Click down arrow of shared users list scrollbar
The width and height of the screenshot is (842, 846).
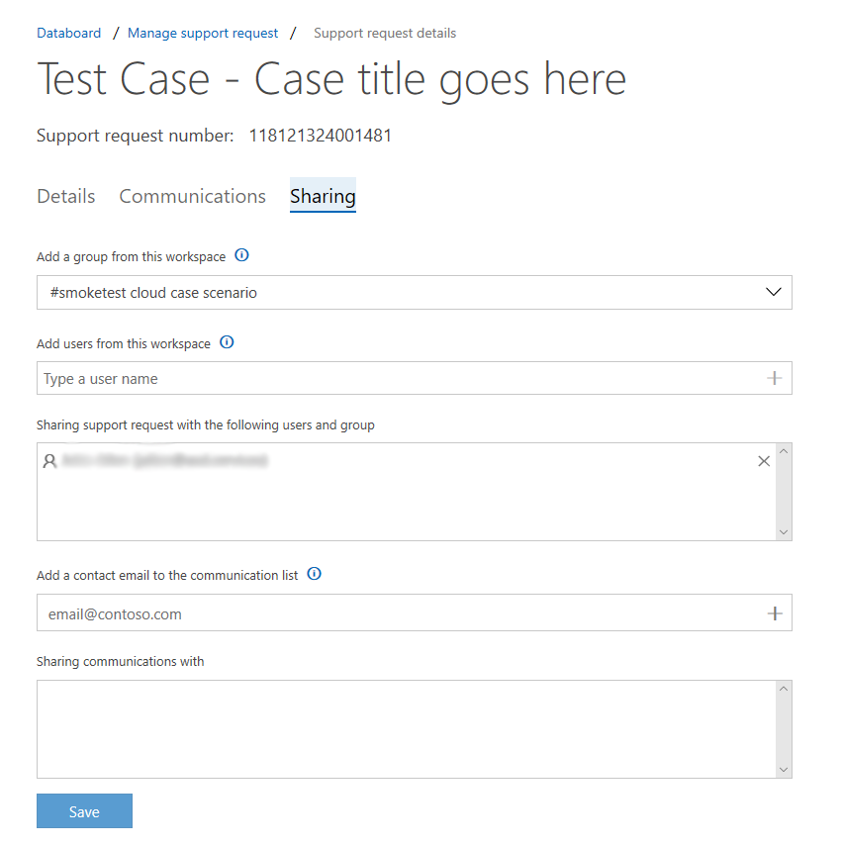click(784, 532)
